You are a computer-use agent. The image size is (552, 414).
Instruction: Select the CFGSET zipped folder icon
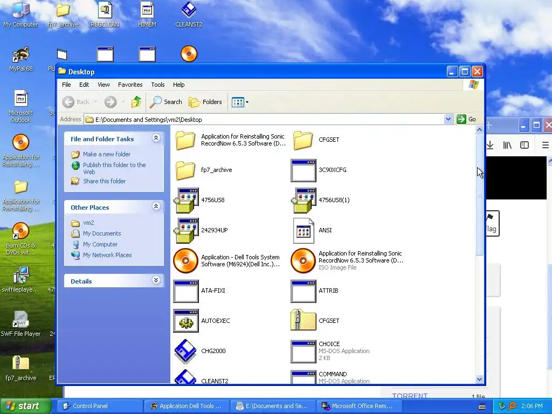pos(303,320)
